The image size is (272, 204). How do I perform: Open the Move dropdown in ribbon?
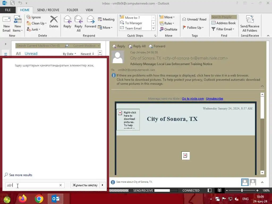tap(167, 17)
